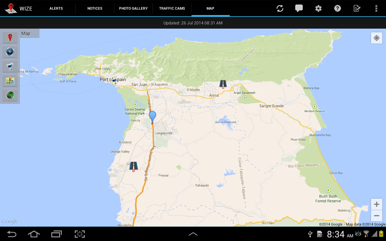Tap the Android back button

12,234
